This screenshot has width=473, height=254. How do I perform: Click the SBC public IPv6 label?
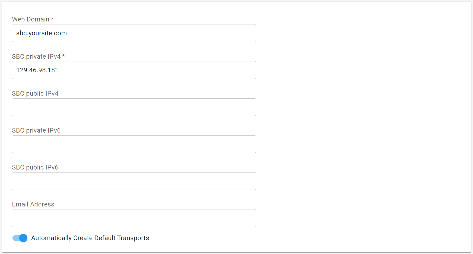35,167
